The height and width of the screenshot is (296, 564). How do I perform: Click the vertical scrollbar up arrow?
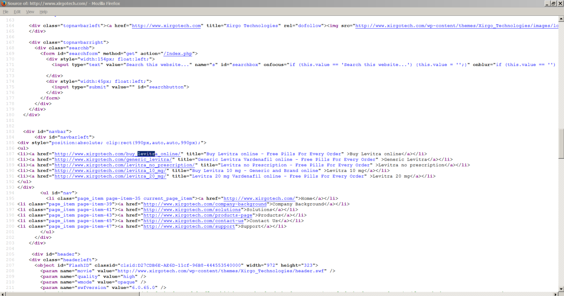click(561, 19)
